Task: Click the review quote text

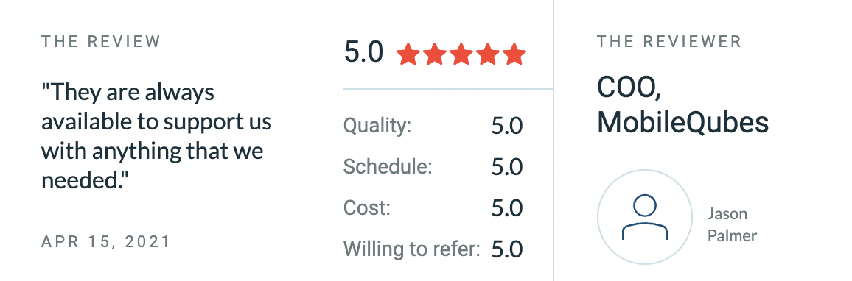Action: 156,136
